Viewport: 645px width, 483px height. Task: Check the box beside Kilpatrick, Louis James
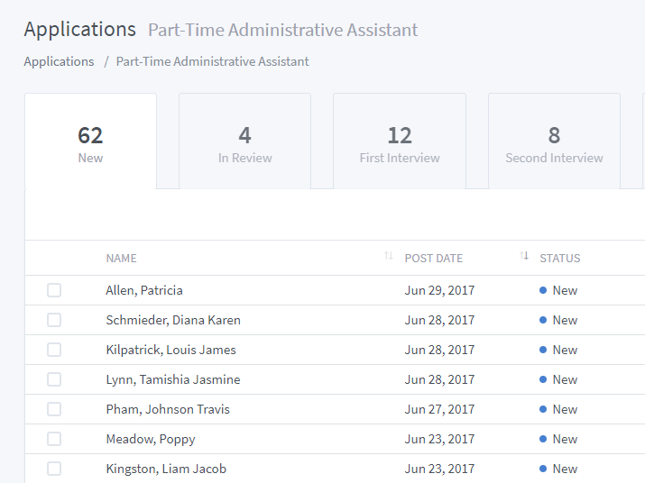[x=54, y=350]
